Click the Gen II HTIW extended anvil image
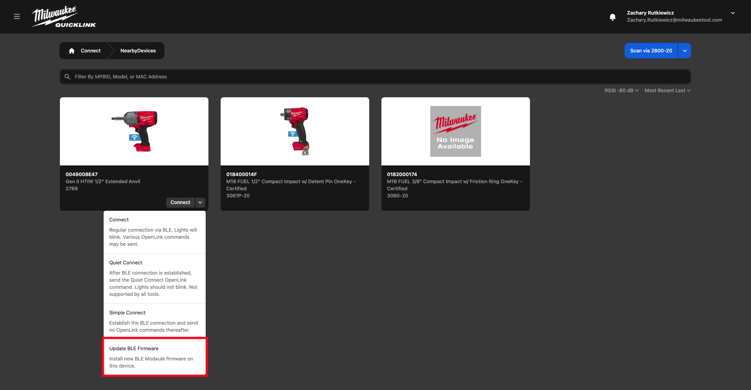Viewport: 751px width, 390px height. coord(134,131)
